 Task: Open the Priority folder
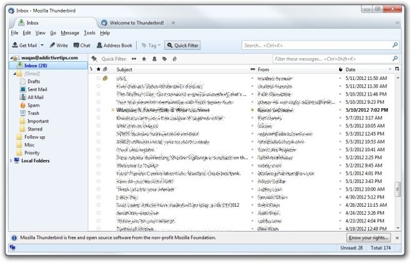[x=32, y=152]
